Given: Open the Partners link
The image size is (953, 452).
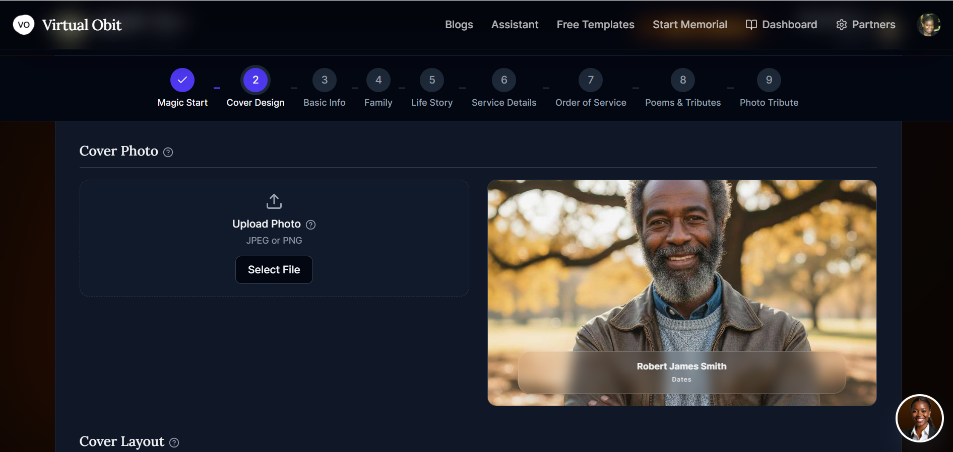Looking at the screenshot, I should pyautogui.click(x=873, y=25).
